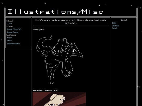Screen dimensions: 142x106
Task: Click the '// Art Archive' section heading
Action: coord(11,35)
